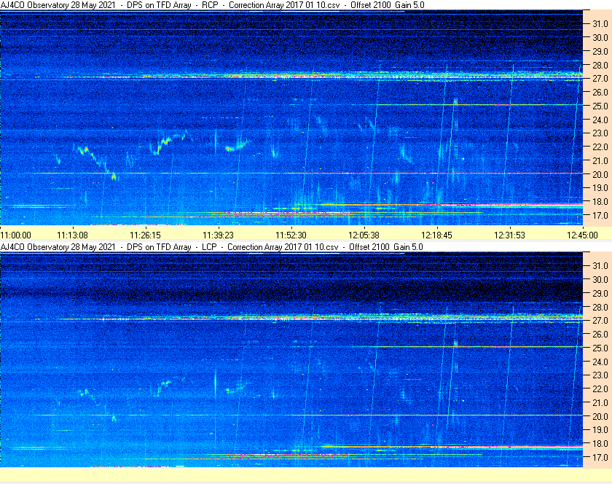612x484 pixels.
Task: Click the 27.0 frequency label on RCP chart
Action: click(x=600, y=79)
